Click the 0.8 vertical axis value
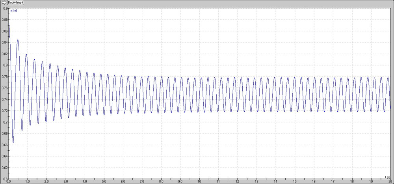This screenshot has width=394, height=184. tap(5, 65)
